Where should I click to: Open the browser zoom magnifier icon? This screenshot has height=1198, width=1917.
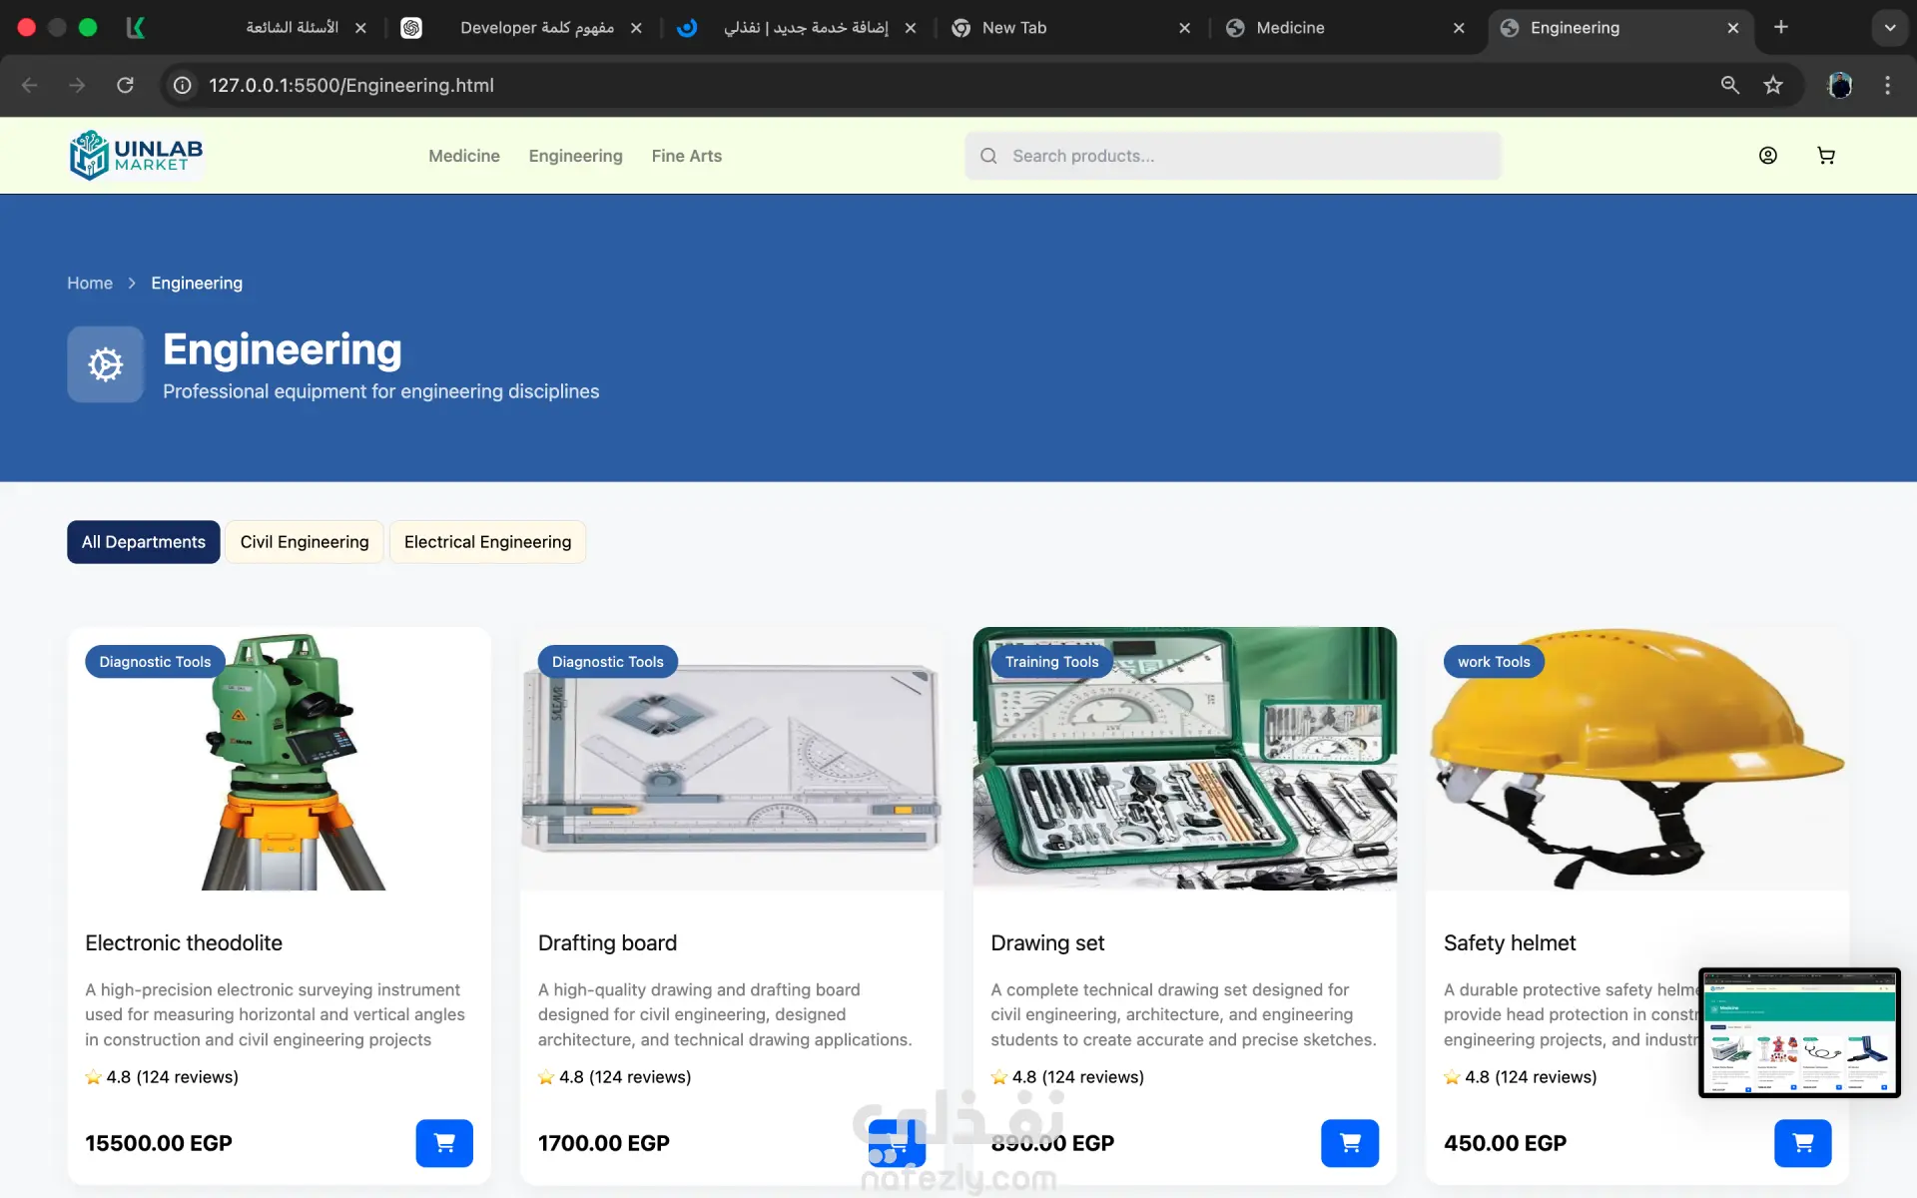1730,86
